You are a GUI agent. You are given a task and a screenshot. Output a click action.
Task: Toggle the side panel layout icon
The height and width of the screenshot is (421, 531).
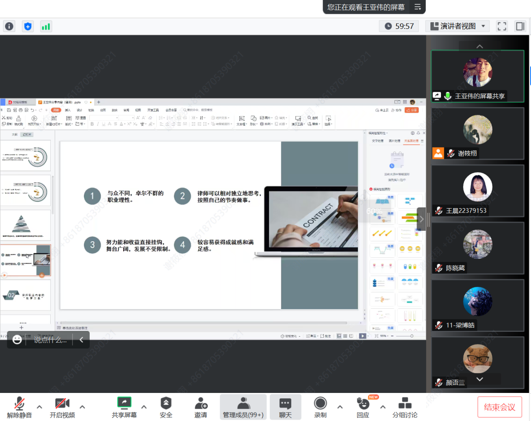point(520,26)
